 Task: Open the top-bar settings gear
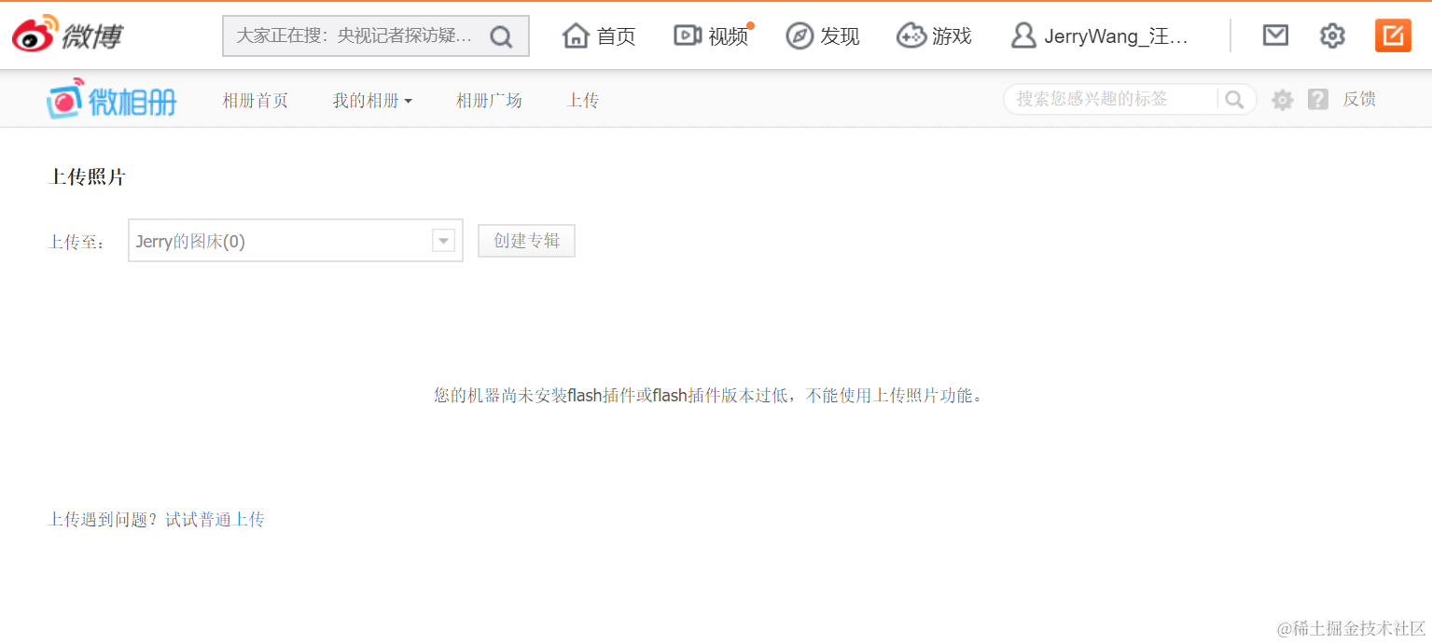point(1332,35)
